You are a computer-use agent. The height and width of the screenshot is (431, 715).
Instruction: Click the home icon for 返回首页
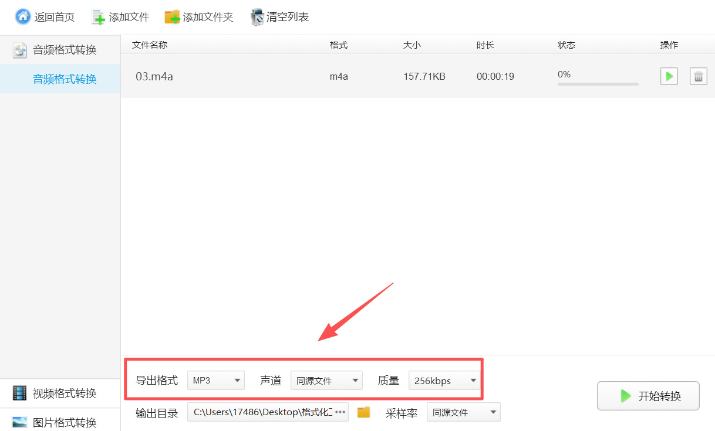[22, 16]
